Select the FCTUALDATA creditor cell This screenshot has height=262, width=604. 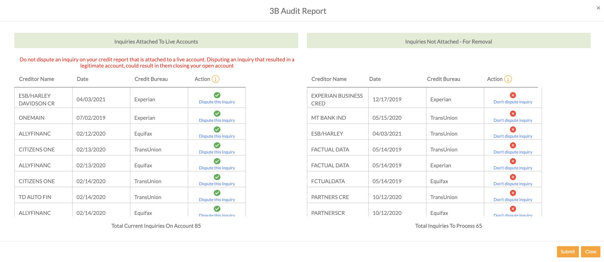tap(338, 179)
